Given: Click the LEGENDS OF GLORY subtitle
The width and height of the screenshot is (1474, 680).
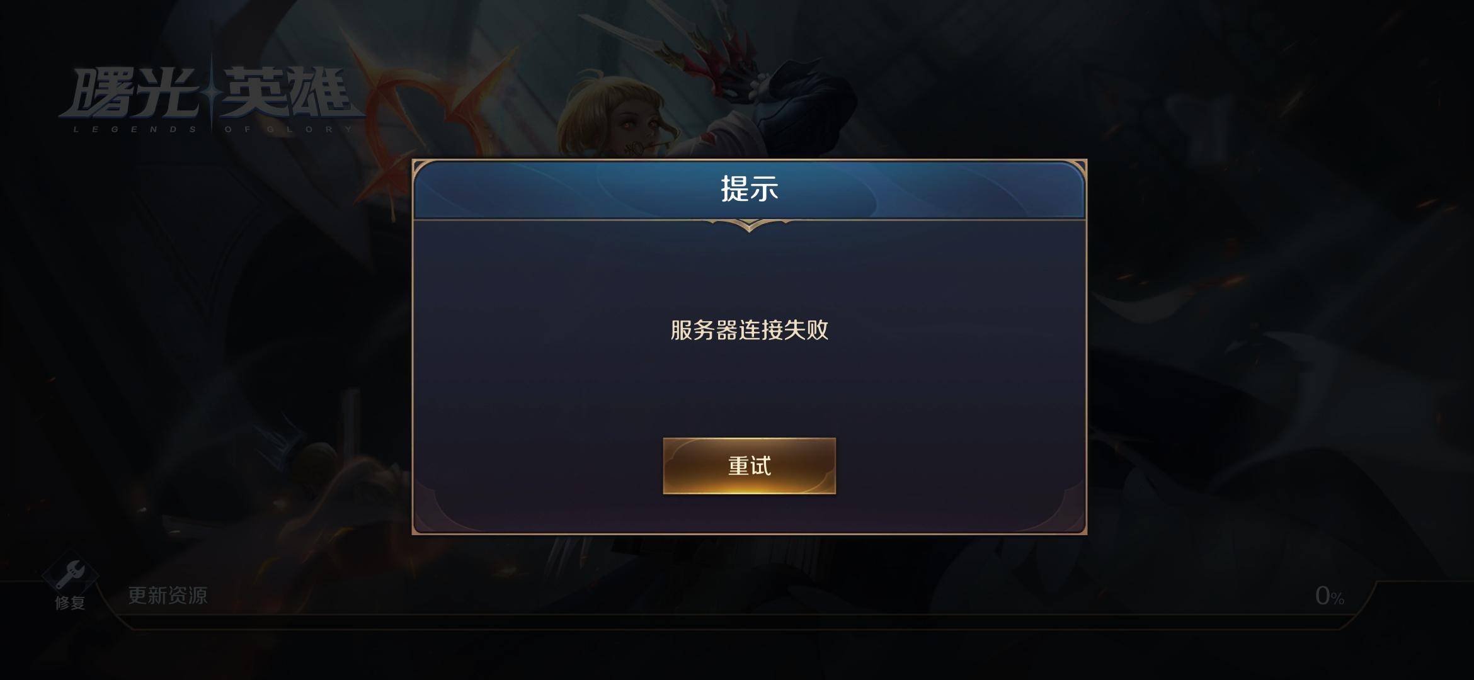Looking at the screenshot, I should point(213,129).
